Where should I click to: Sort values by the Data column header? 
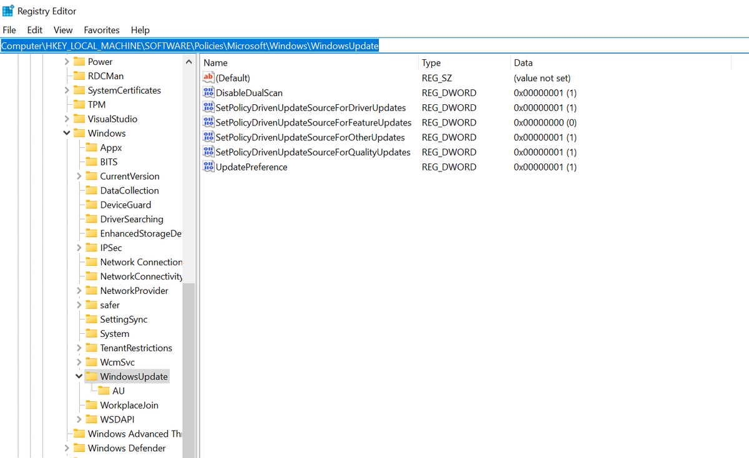point(620,63)
